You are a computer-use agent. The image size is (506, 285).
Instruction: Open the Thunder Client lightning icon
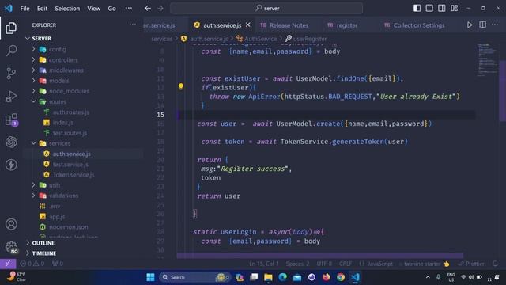tap(11, 165)
